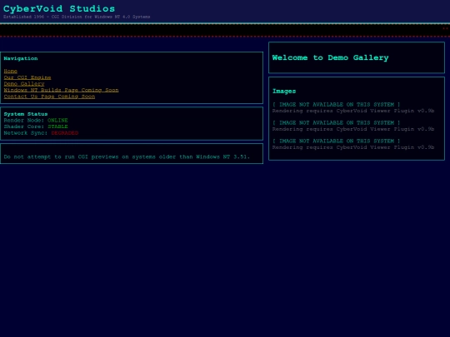Select the Render Node ONLINE status
The image size is (450, 337).
point(36,121)
